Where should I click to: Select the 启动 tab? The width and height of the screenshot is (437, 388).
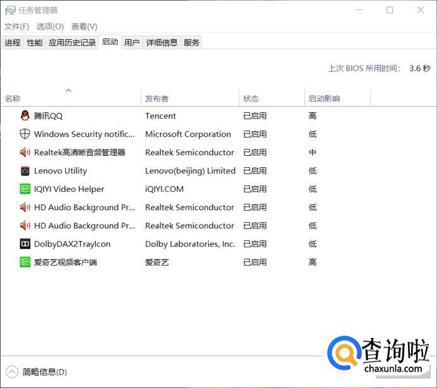click(x=110, y=42)
